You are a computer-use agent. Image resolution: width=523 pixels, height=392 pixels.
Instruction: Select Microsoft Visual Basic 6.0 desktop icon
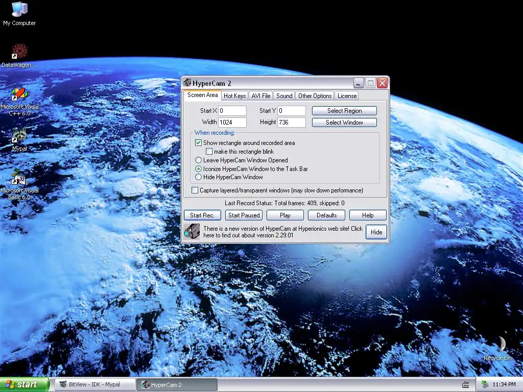tap(19, 184)
